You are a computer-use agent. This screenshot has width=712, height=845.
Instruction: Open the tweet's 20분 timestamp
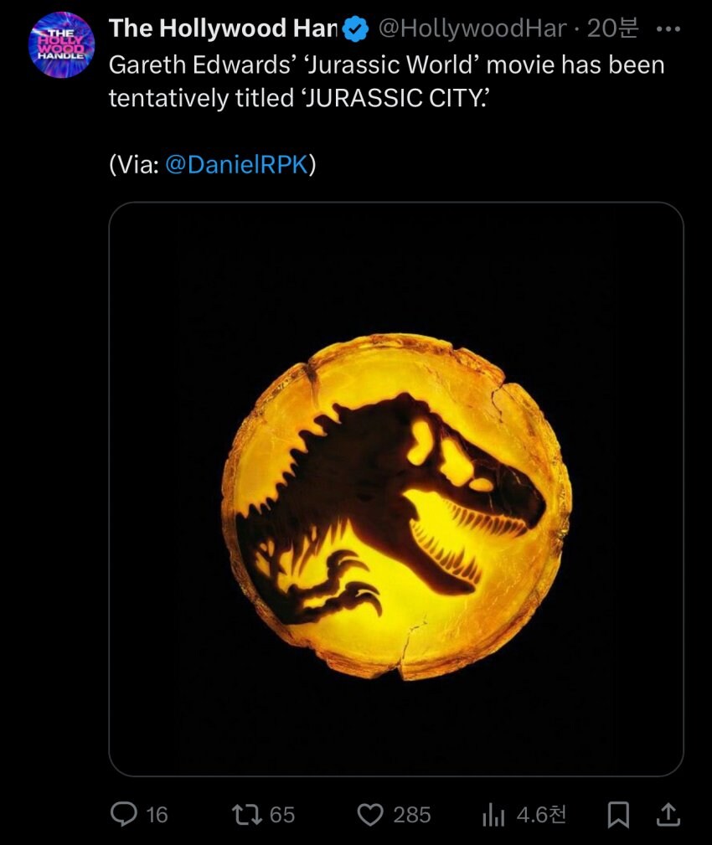(613, 29)
